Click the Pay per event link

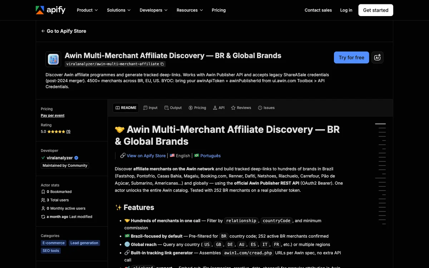53,115
